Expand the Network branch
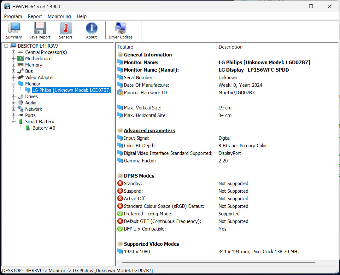This screenshot has width=340, height=275. click(14, 109)
